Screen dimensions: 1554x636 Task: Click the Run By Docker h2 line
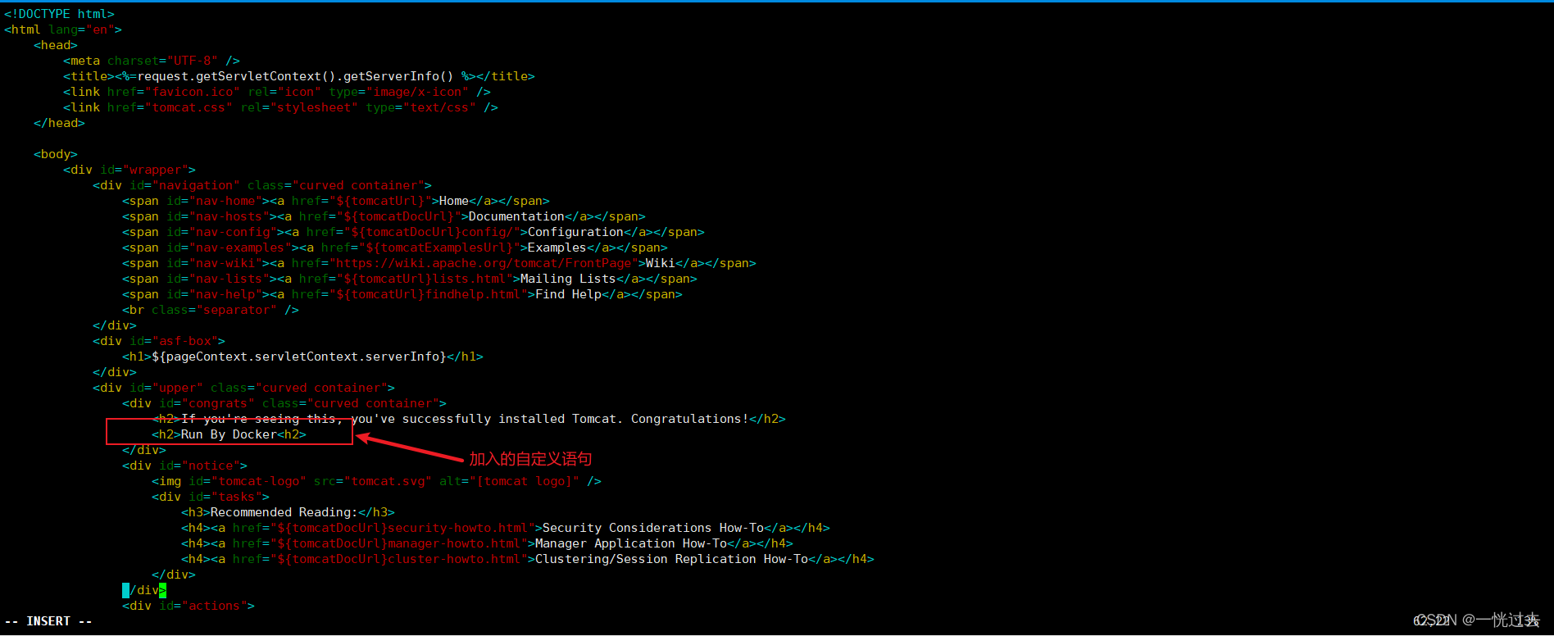(x=229, y=434)
